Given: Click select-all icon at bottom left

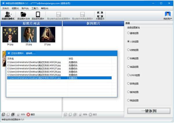Looking at the screenshot, I should click(3, 115).
